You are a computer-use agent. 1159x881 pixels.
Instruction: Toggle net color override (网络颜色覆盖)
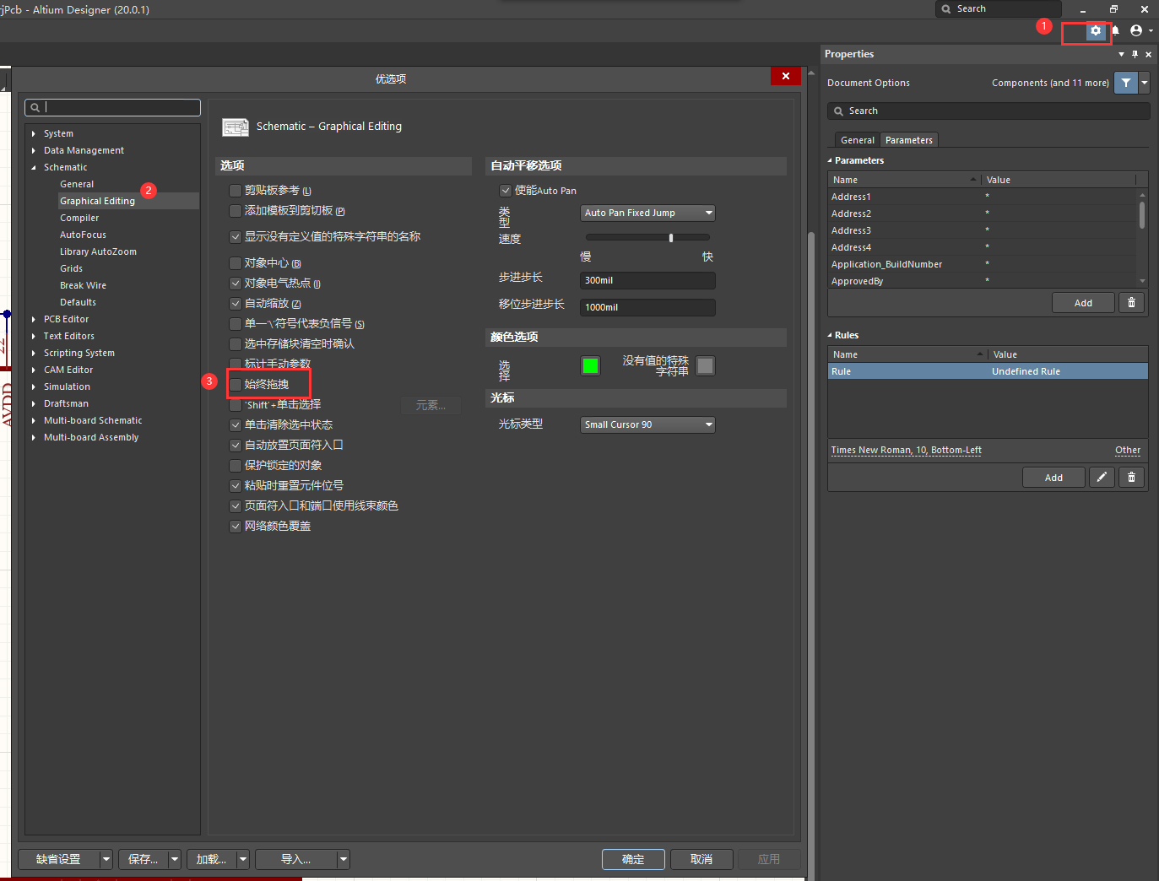click(236, 527)
